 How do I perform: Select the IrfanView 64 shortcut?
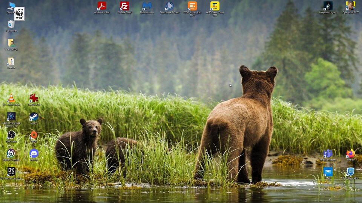34,99
